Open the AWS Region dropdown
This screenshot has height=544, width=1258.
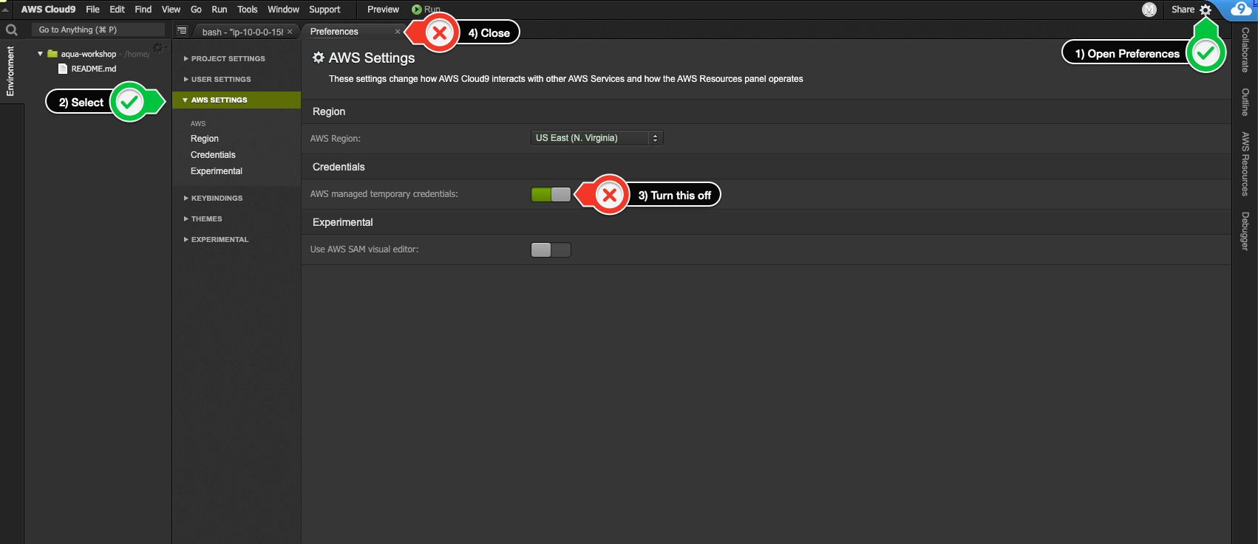pos(597,138)
